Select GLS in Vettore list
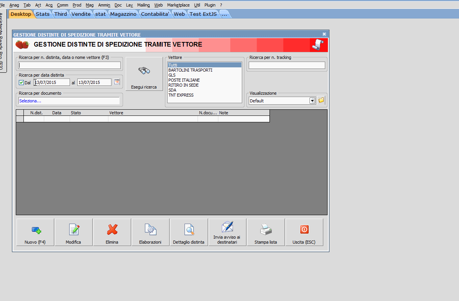 (205, 75)
